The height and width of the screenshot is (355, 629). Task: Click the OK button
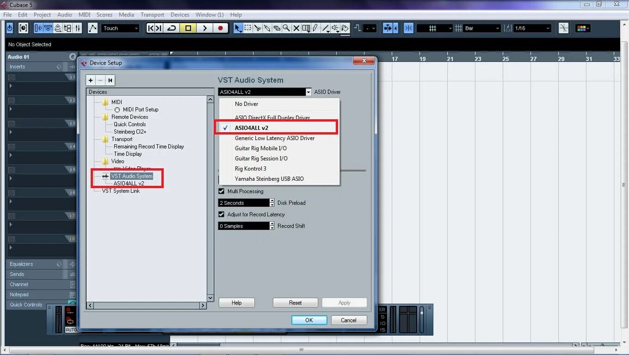click(x=309, y=320)
